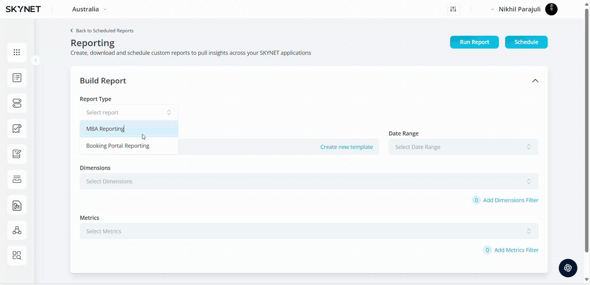
Task: Click the edit note pencil sidebar icon
Action: tap(17, 154)
